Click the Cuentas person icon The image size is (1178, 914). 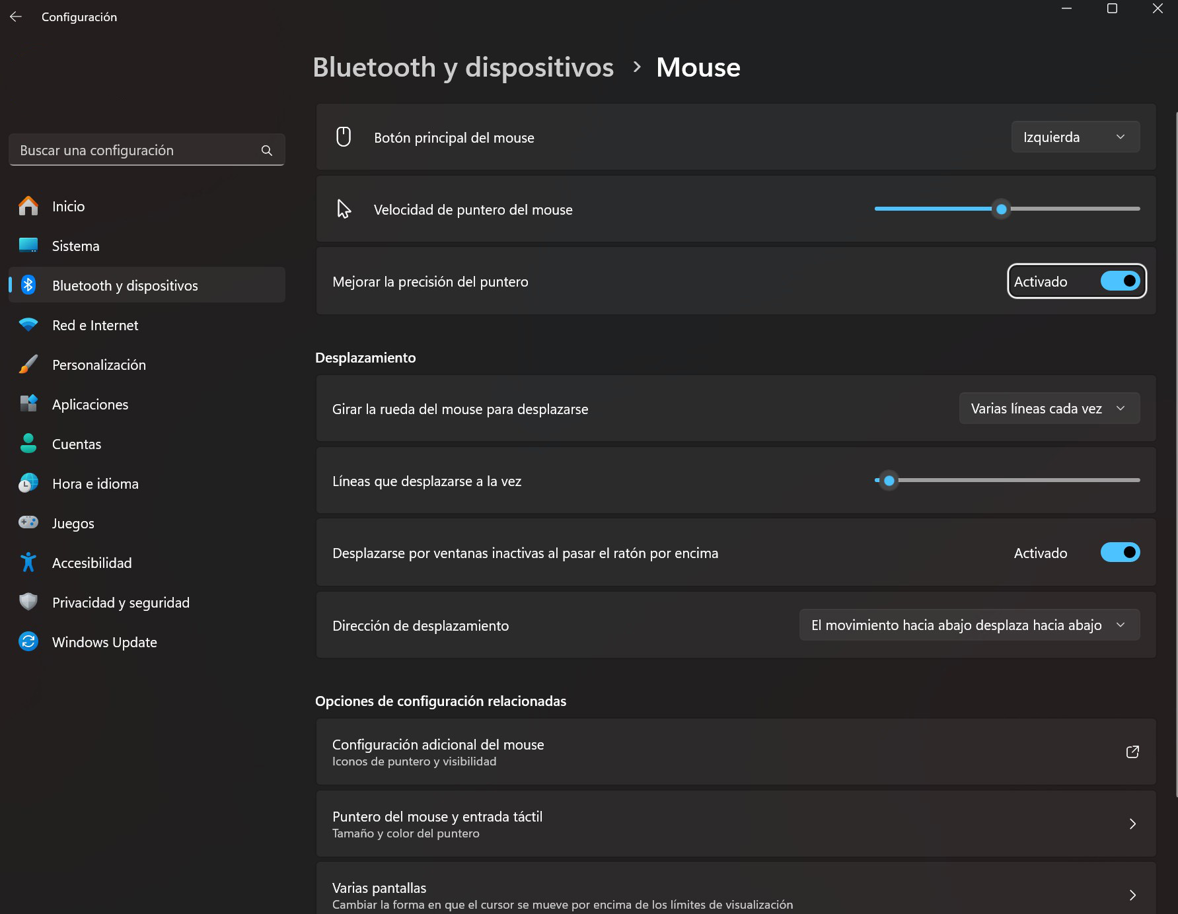click(28, 444)
